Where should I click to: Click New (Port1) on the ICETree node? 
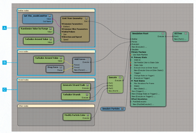click(173, 39)
